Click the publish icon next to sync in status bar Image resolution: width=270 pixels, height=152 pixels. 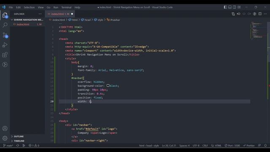[24, 145]
